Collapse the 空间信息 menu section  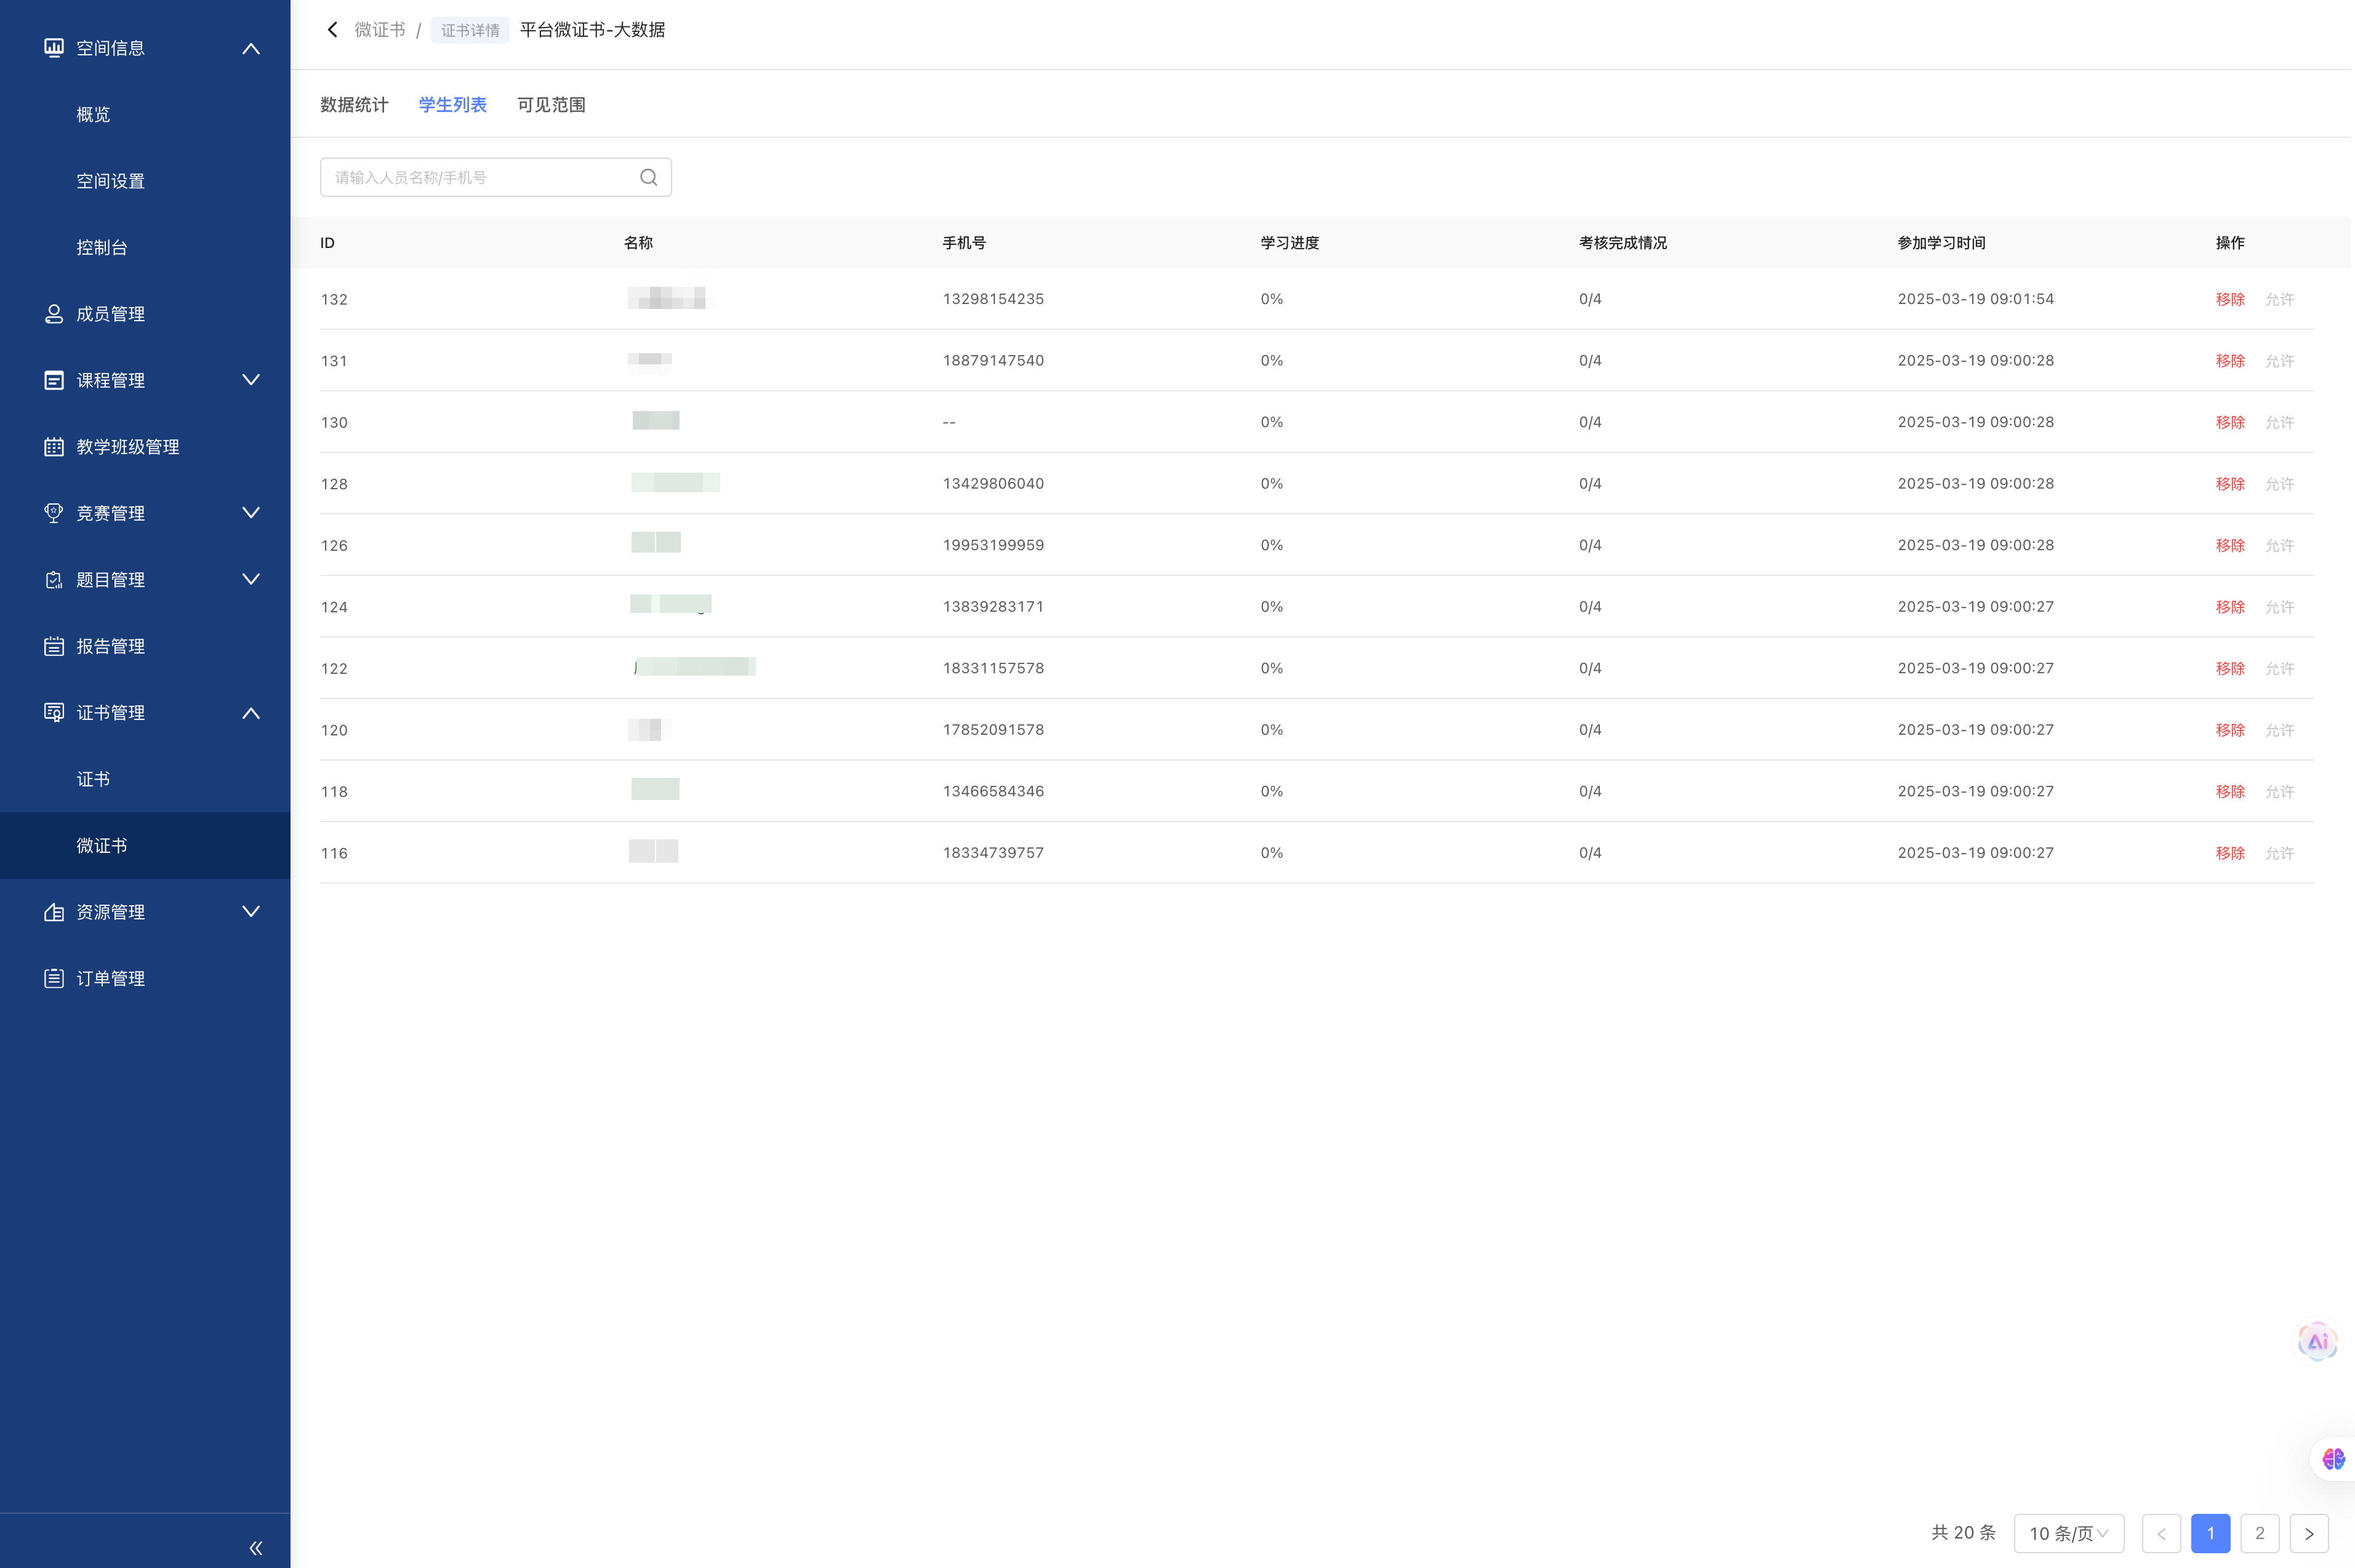[x=251, y=48]
